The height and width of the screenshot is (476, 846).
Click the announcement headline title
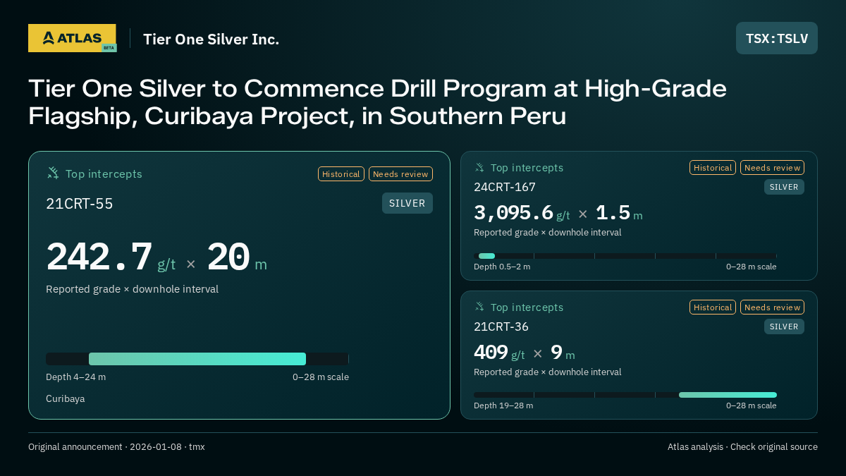[x=377, y=102]
